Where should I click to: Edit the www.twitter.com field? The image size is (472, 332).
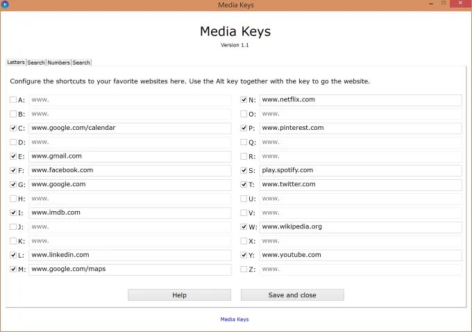pos(361,185)
